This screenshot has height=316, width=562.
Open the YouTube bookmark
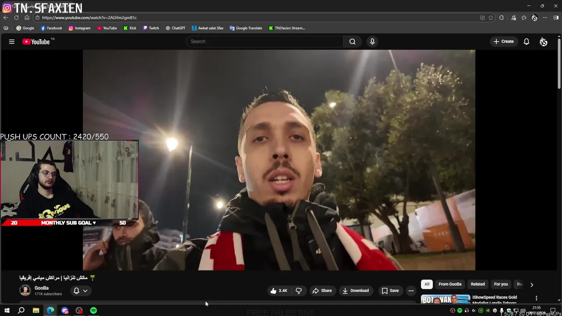pos(107,28)
